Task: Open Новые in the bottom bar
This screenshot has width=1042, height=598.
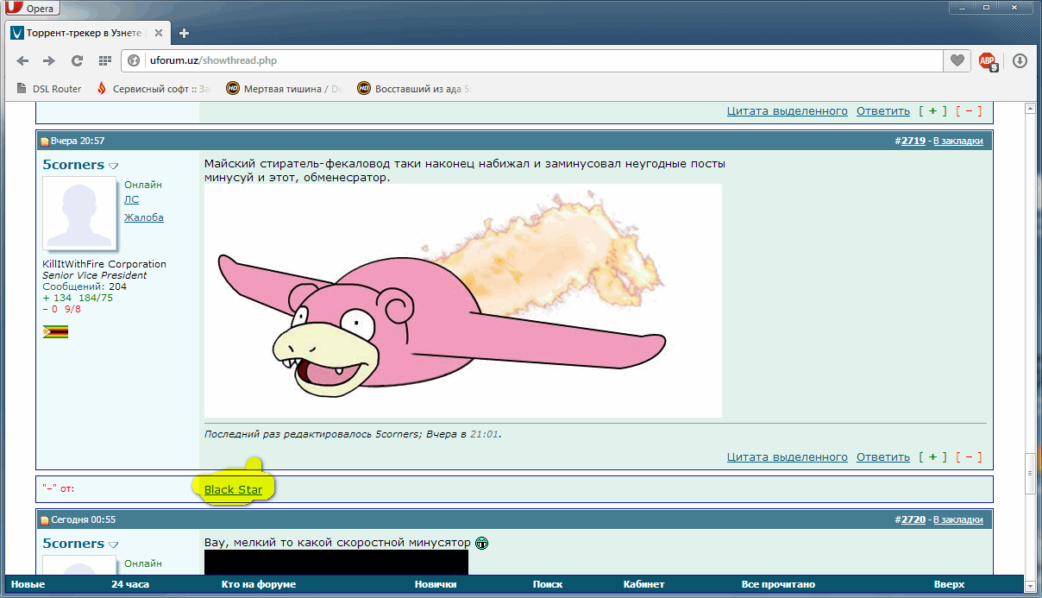Action: click(x=28, y=584)
